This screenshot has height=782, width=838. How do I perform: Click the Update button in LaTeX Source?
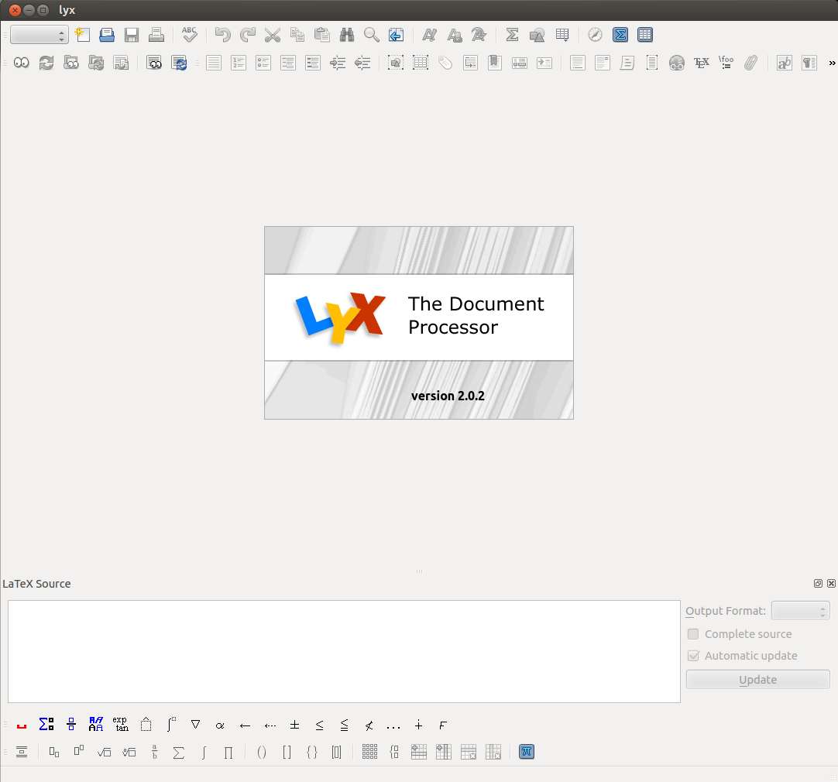(757, 680)
